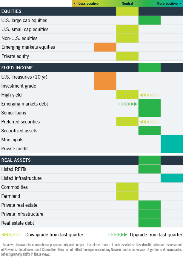Click the downgrade arrows in the High yield row
The image size is (183, 257).
(x=149, y=95)
